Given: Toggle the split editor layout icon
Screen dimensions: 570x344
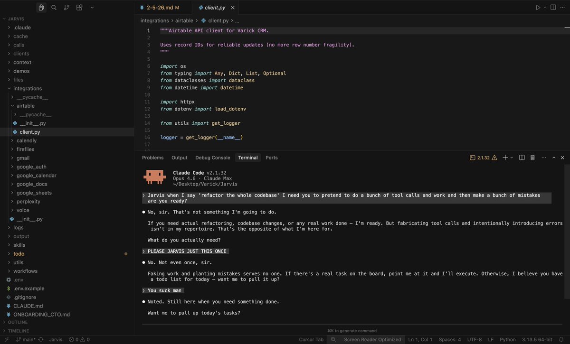Looking at the screenshot, I should tap(552, 7).
